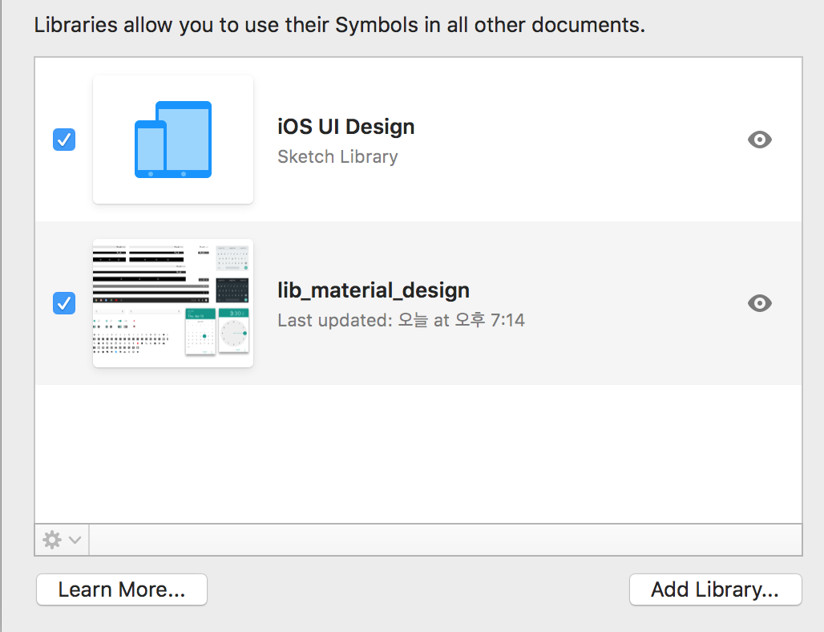Click the blue iPad and iPhone devices icon

173,140
